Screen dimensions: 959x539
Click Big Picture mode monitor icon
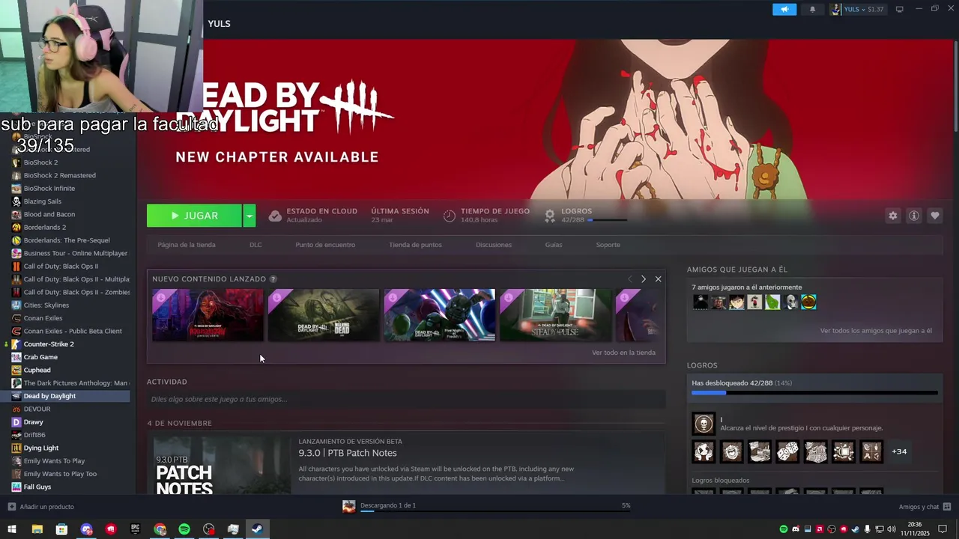tap(899, 9)
